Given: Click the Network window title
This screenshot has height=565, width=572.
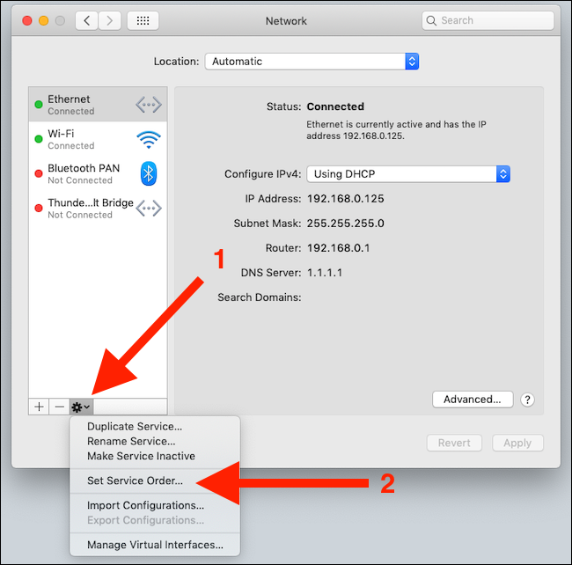Looking at the screenshot, I should pyautogui.click(x=286, y=21).
